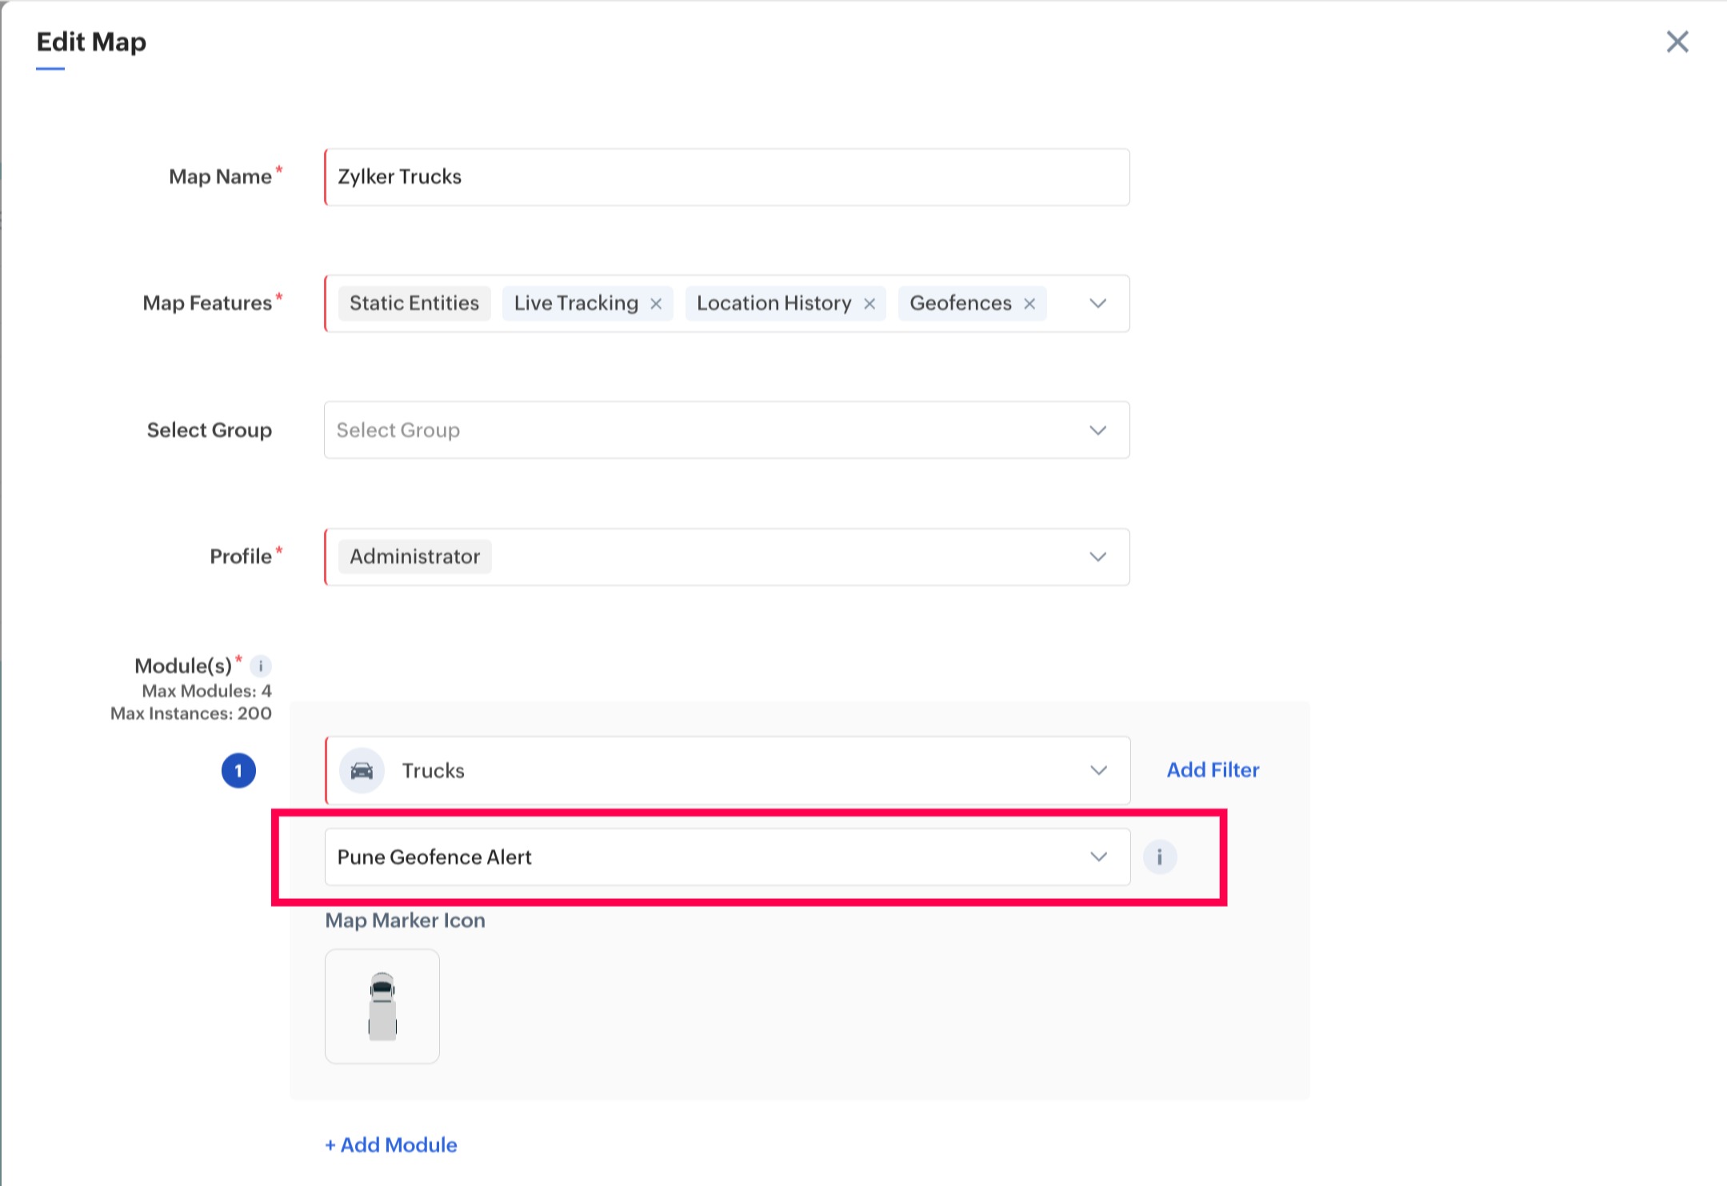This screenshot has height=1186, width=1727.
Task: Expand the Profile dropdown arrow
Action: click(1097, 557)
